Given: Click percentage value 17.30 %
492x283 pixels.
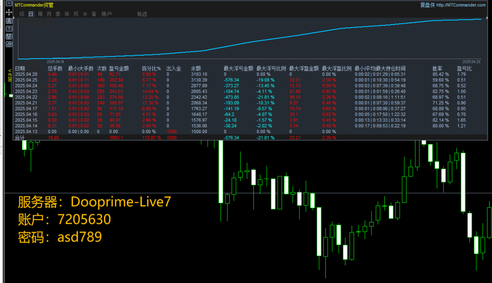Looking at the screenshot, I should tap(150, 103).
